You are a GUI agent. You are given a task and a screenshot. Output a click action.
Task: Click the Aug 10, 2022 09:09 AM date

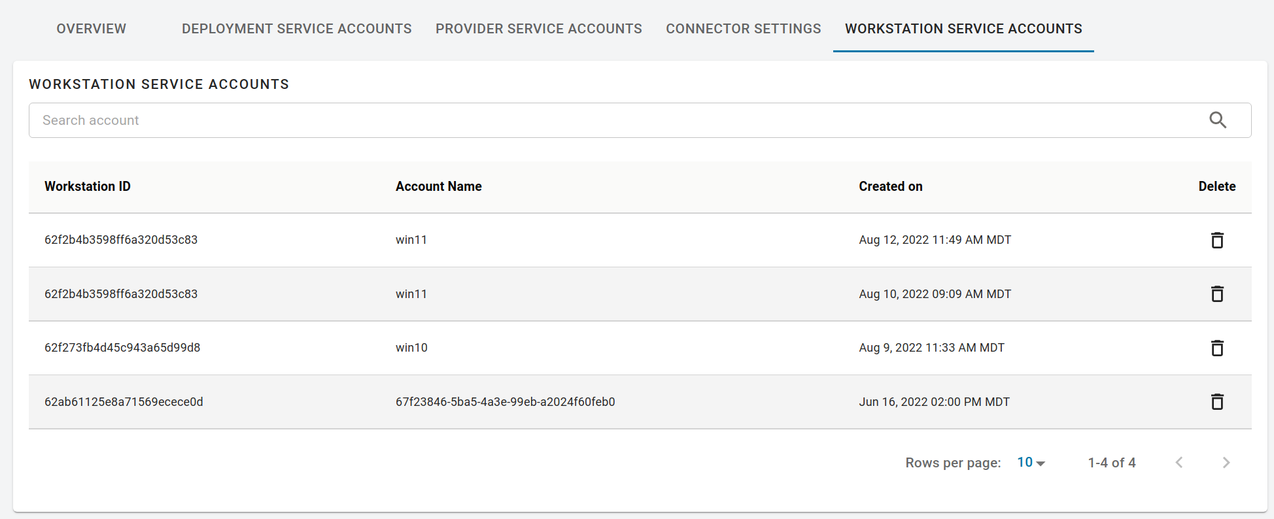[935, 294]
